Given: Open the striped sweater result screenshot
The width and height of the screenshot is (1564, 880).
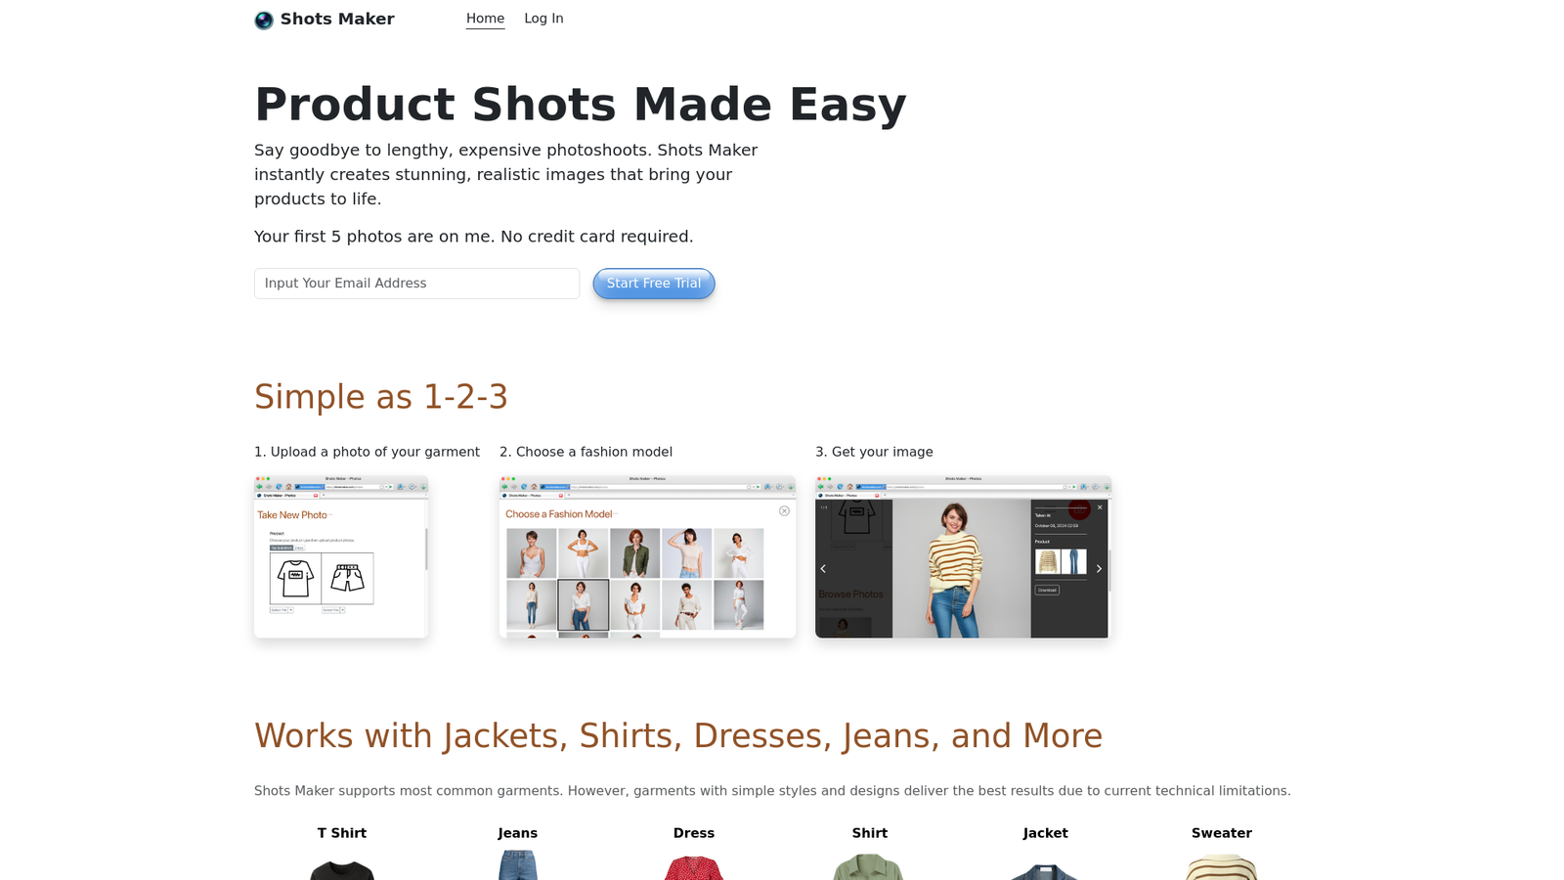Looking at the screenshot, I should click(963, 557).
